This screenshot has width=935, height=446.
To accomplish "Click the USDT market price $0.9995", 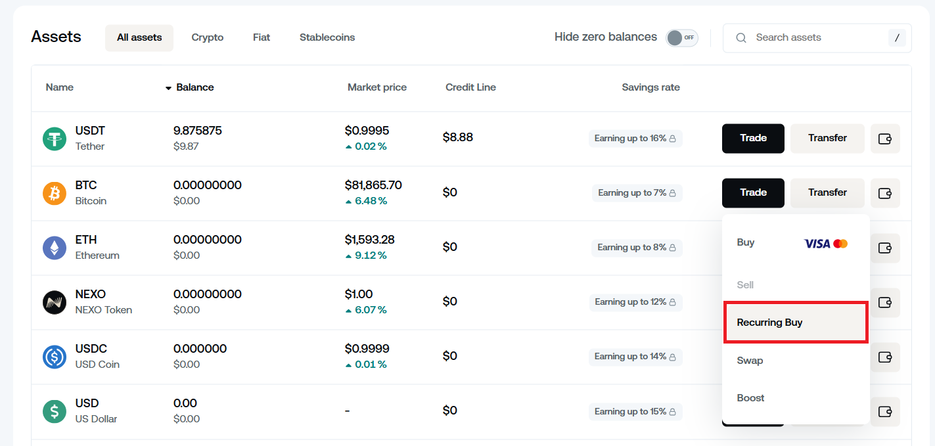I will click(x=367, y=131).
